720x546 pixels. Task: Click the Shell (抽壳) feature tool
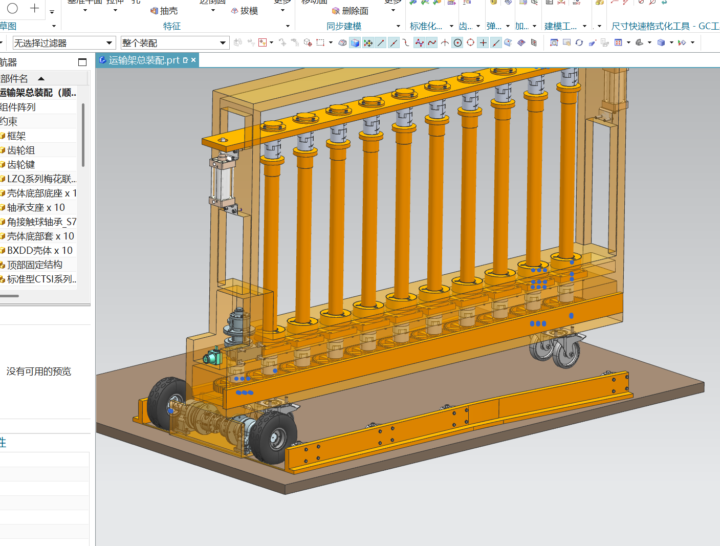tap(164, 11)
